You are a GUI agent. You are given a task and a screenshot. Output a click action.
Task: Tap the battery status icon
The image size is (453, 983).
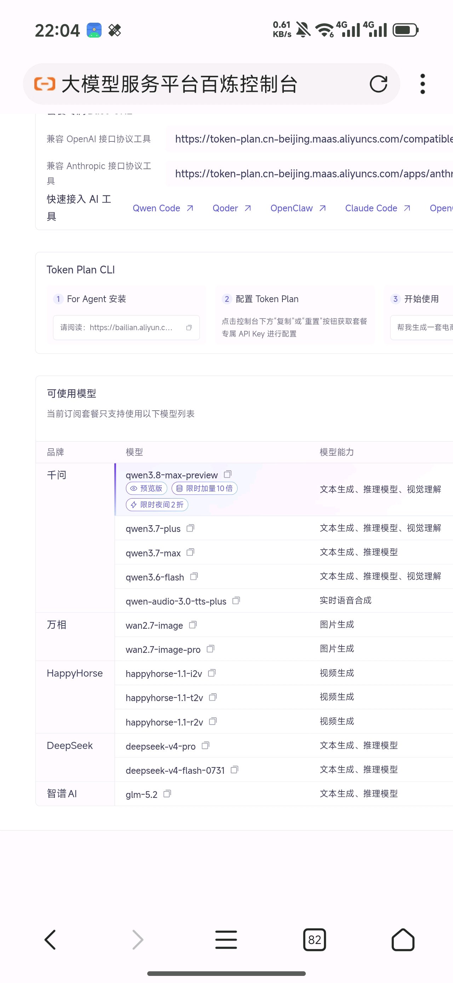tap(405, 30)
